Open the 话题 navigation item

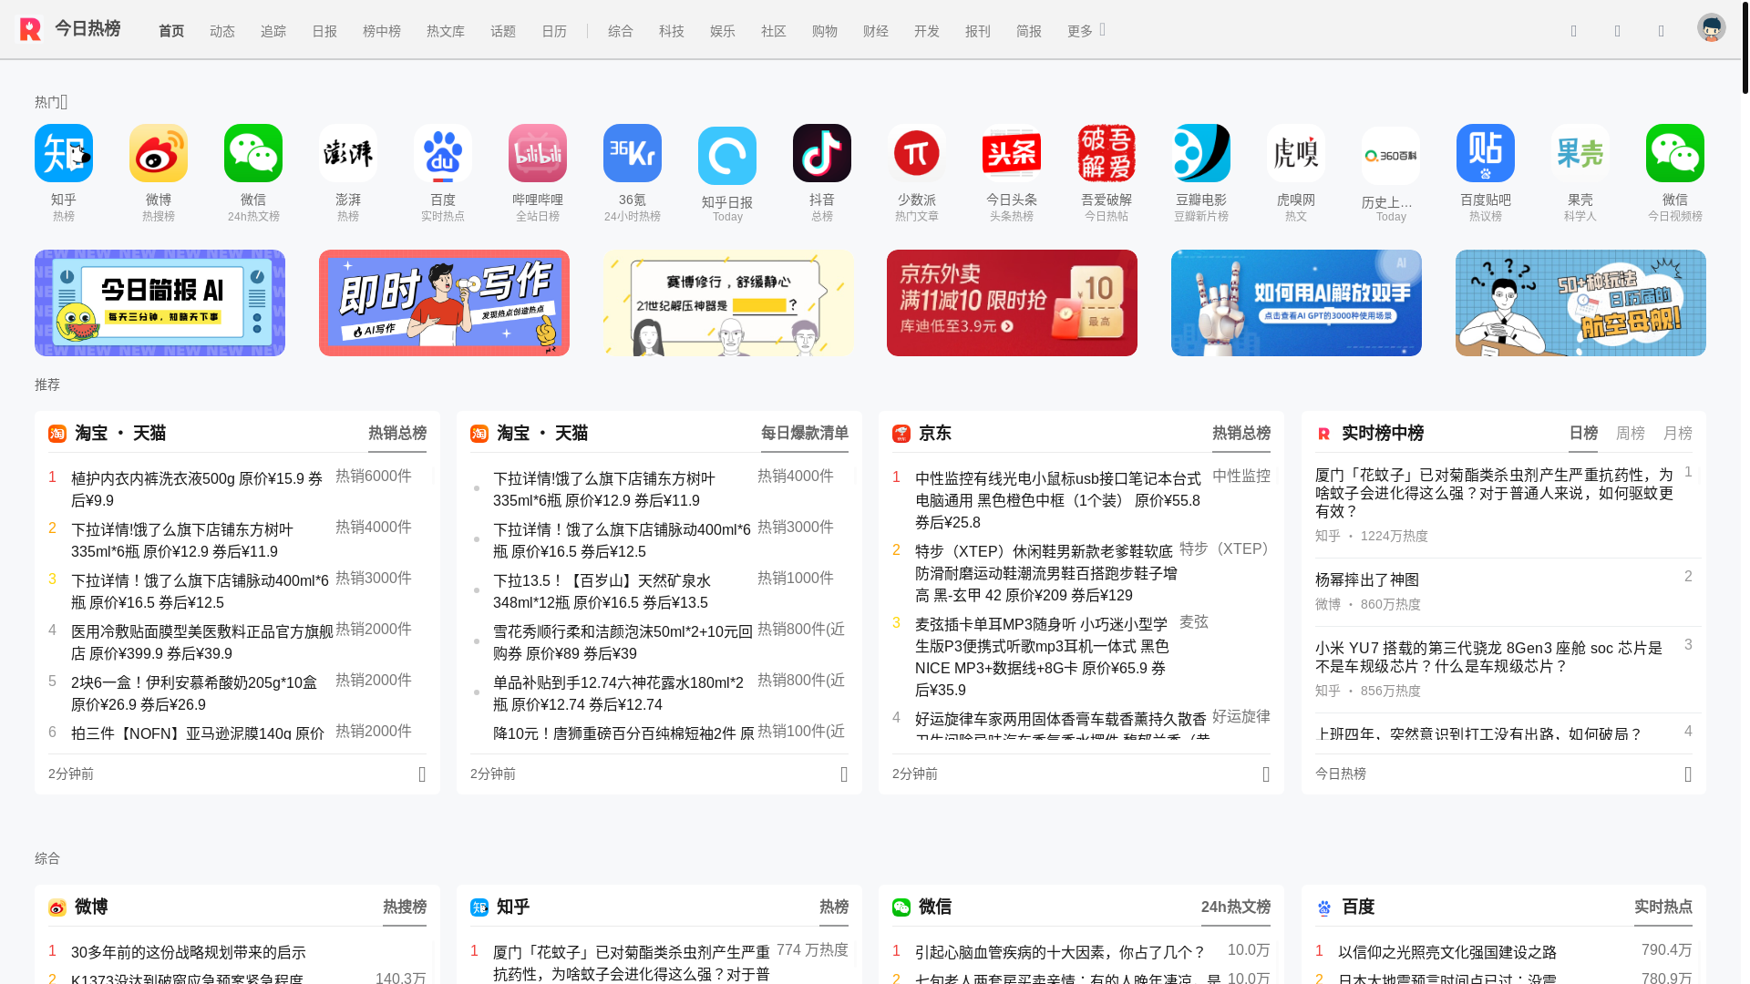point(503,31)
